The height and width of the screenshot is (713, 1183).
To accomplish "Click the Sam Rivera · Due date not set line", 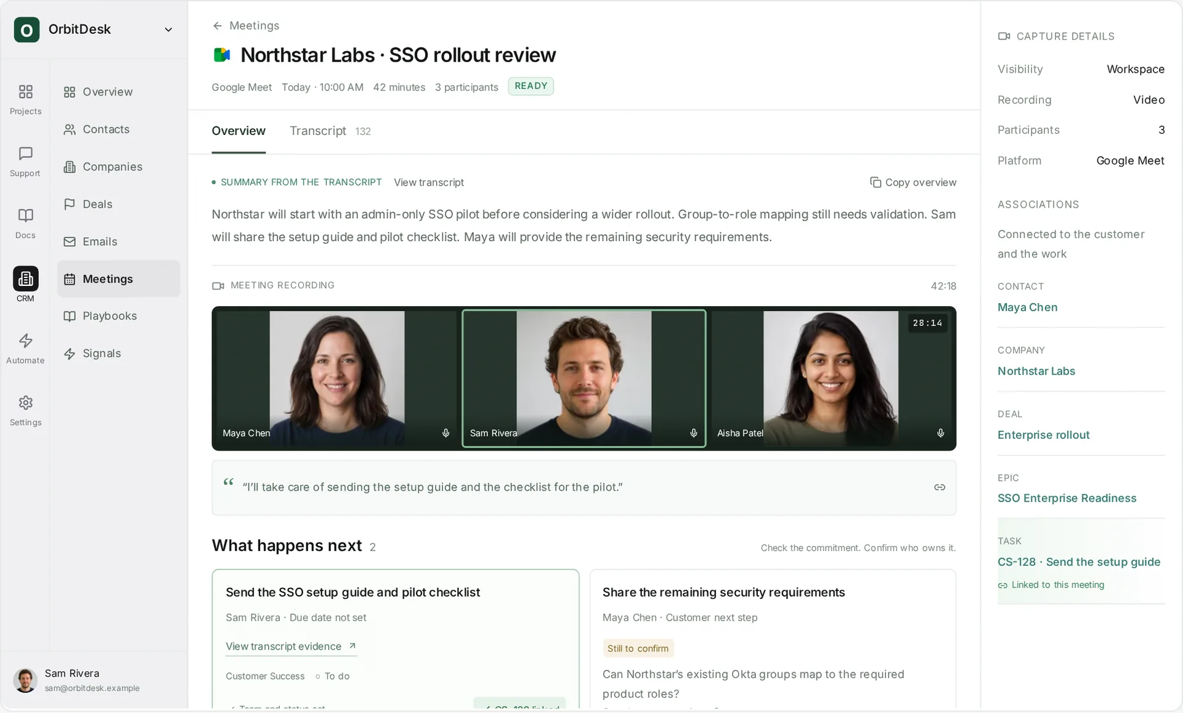I will click(x=296, y=617).
